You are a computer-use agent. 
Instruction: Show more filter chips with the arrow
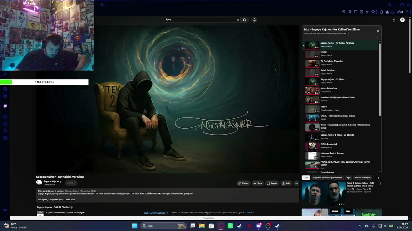(378, 178)
